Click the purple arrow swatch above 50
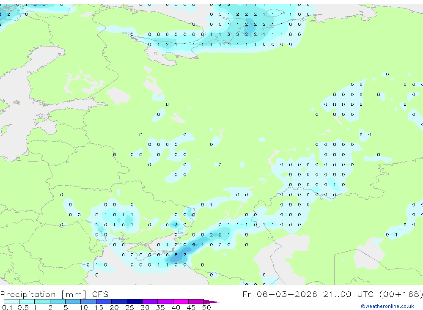The width and height of the screenshot is (423, 310). tap(211, 302)
